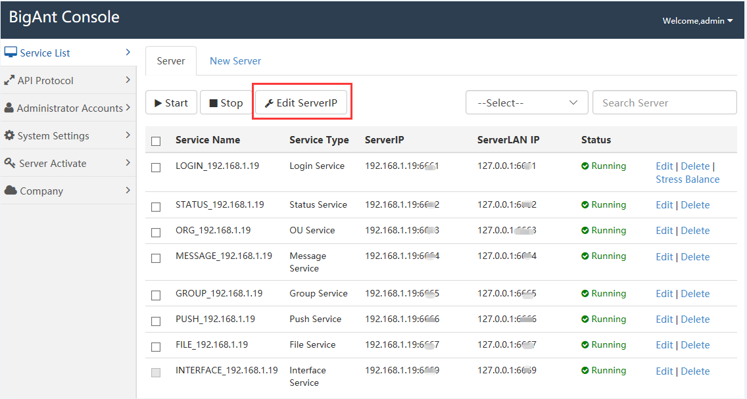Click the Status column header
The width and height of the screenshot is (747, 399).
point(596,140)
